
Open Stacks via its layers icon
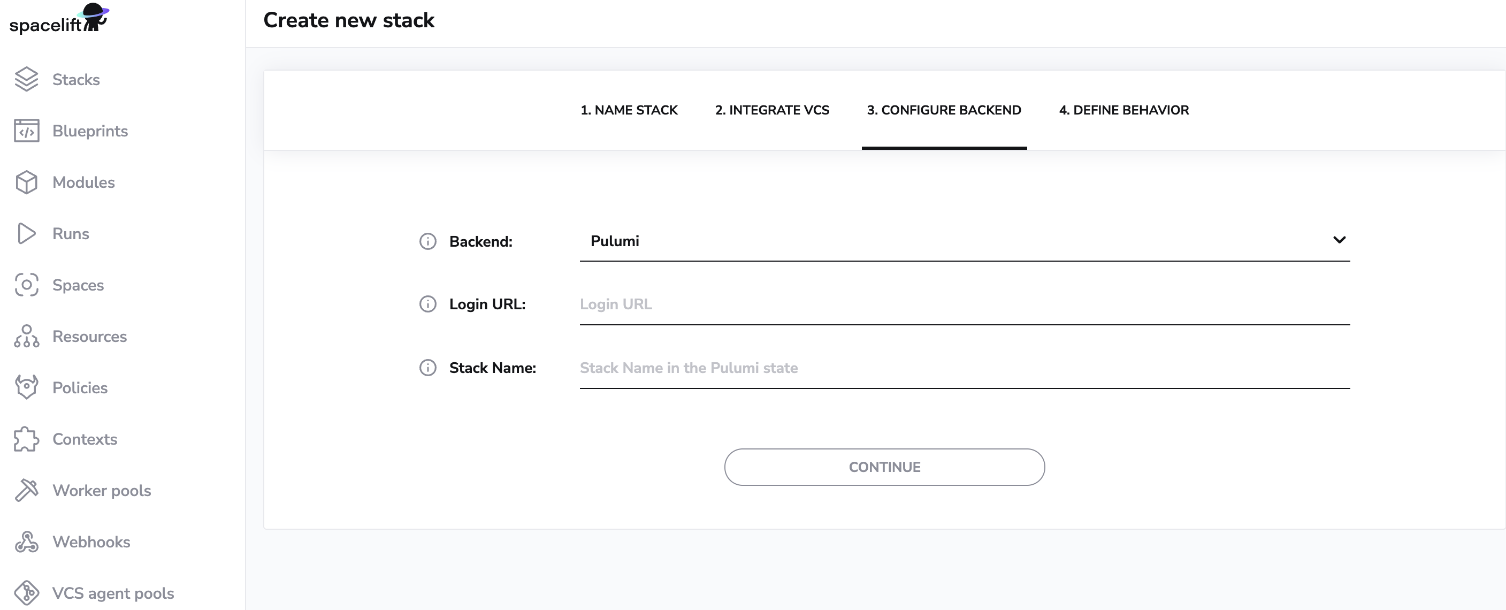click(x=26, y=80)
